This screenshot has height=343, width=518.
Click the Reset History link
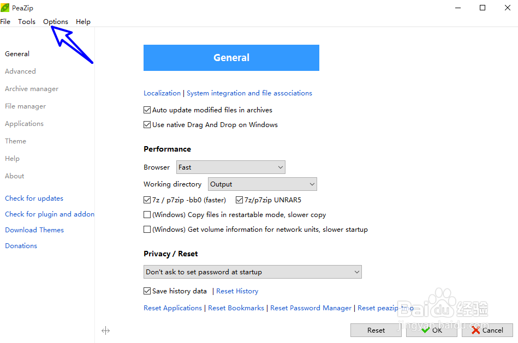237,291
